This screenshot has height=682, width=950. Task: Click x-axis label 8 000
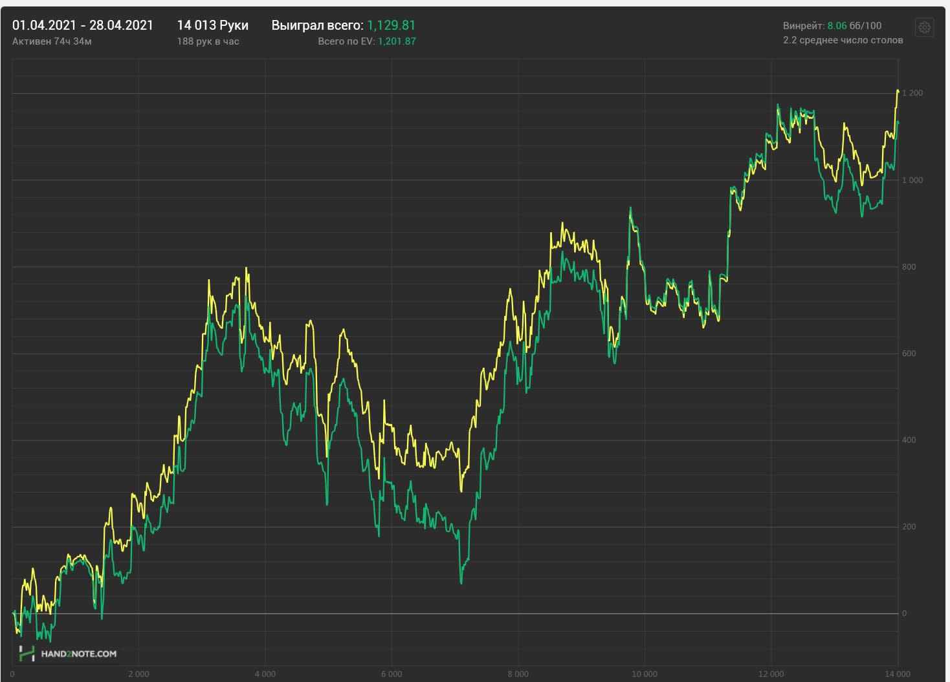[x=518, y=674]
